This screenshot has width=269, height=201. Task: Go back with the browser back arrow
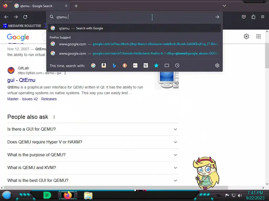6,17
